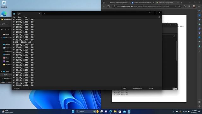Open Windows Start menu
Screen dimensions: 202x114
click(x=73, y=111)
